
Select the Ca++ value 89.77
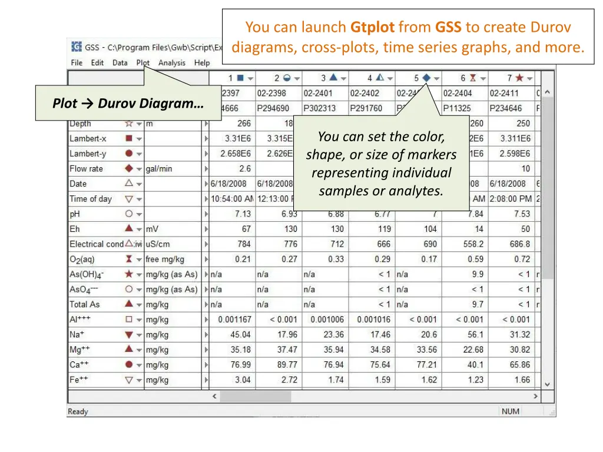click(279, 365)
